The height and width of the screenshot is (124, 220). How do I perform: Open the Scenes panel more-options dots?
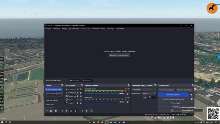click(63, 111)
